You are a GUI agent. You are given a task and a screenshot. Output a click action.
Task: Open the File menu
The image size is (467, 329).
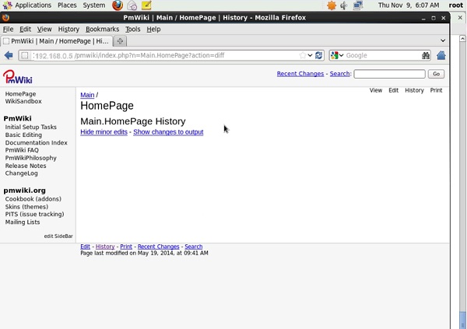(8, 30)
